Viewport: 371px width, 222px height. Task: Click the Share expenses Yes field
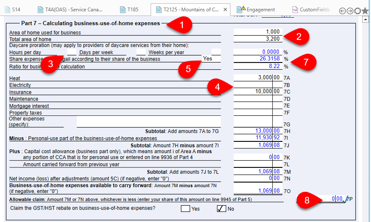pos(212,59)
